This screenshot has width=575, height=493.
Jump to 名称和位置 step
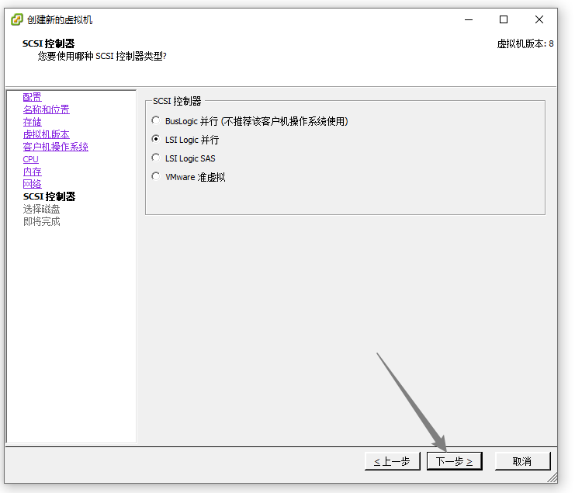(x=47, y=109)
